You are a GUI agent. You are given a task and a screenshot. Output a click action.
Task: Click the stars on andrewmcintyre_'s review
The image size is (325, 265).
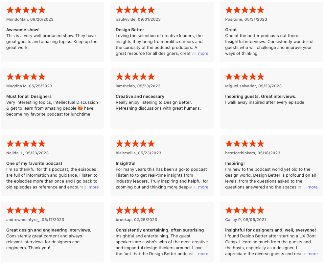26,210
